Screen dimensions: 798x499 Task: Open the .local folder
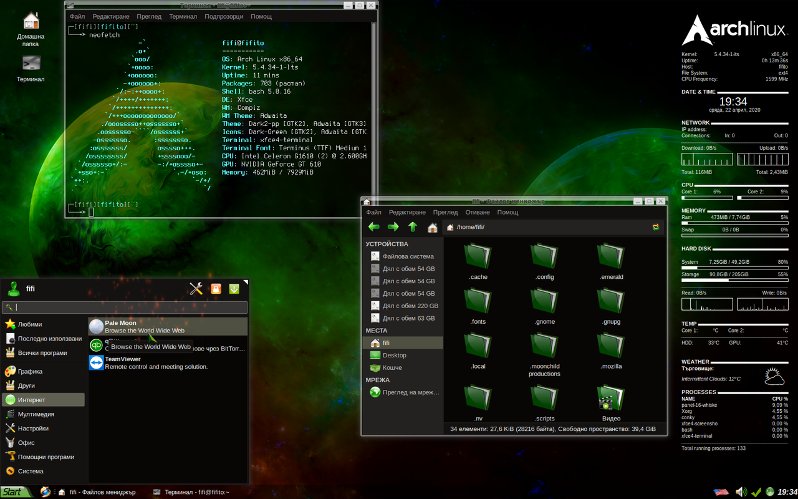(478, 351)
